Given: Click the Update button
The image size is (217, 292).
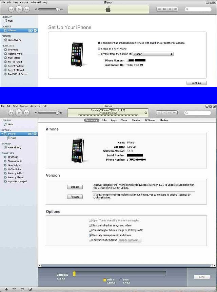Looking at the screenshot, I should coord(75,187).
